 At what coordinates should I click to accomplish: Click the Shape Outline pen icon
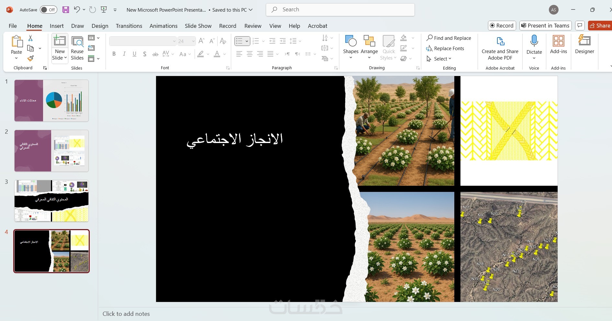pyautogui.click(x=403, y=48)
